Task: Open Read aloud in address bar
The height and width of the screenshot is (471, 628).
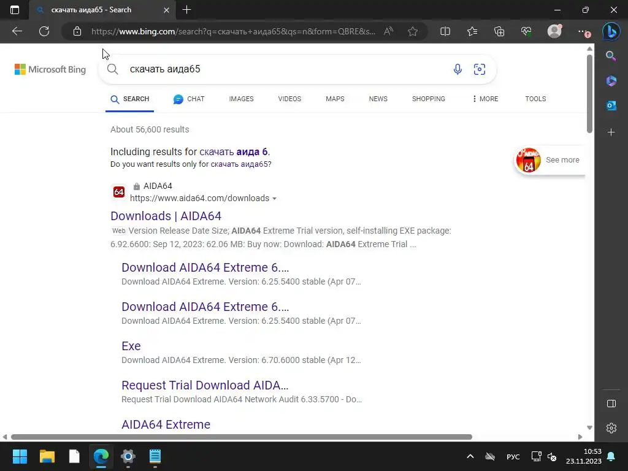Action: [388, 31]
